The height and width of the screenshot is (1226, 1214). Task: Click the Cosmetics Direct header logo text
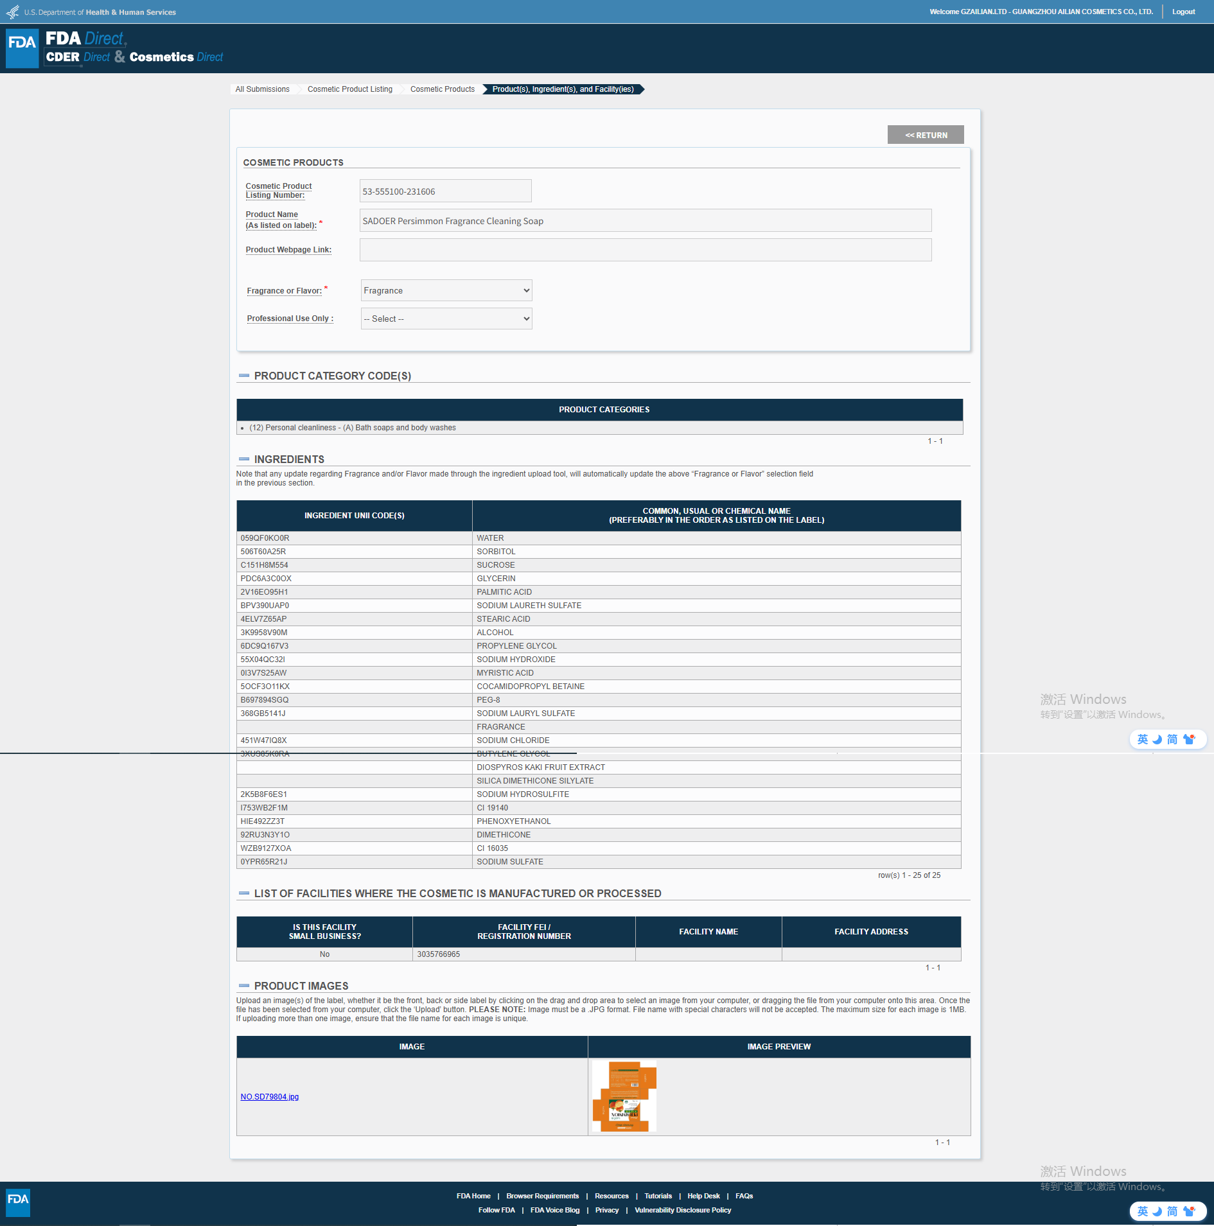tap(176, 57)
